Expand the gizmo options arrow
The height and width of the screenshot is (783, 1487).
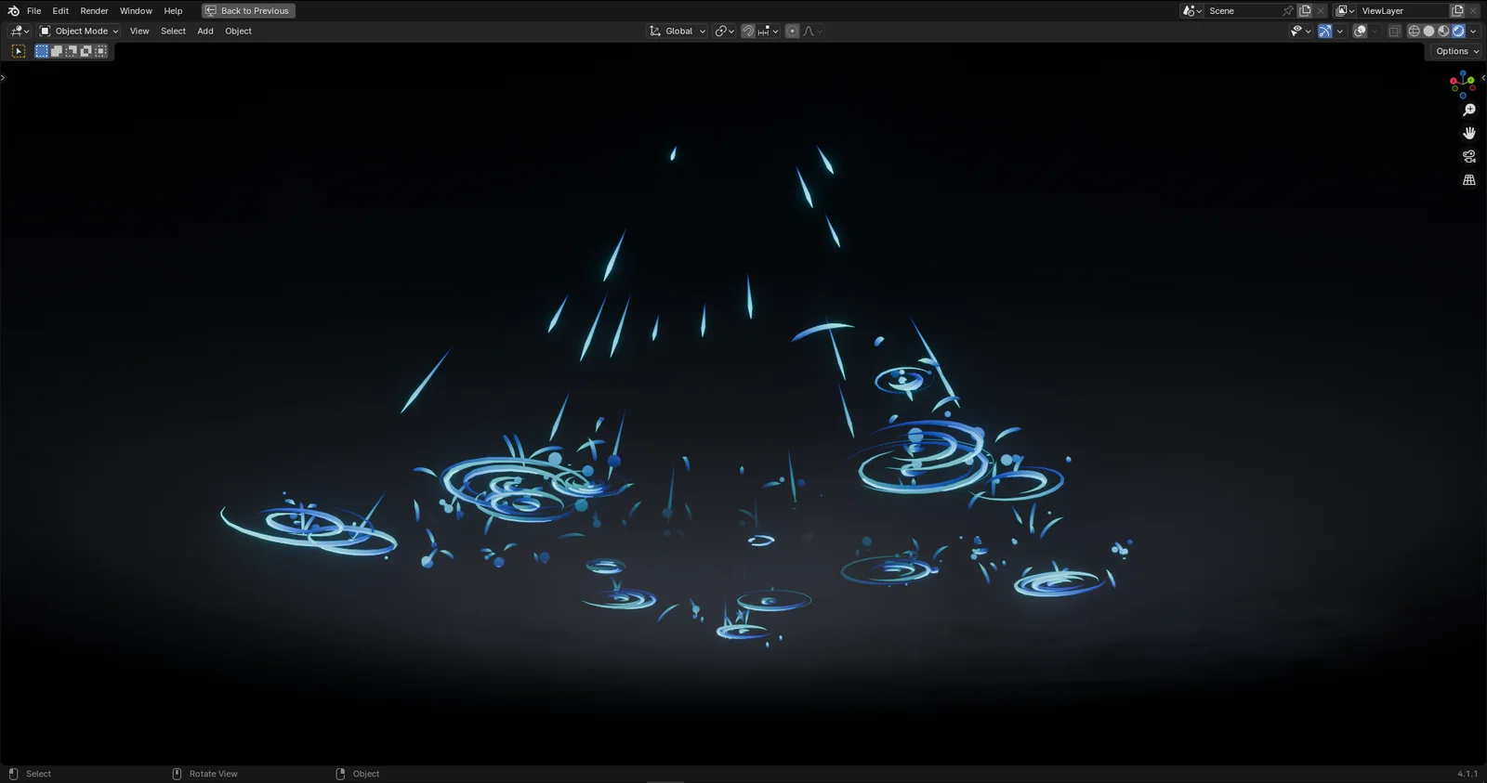coord(1339,32)
